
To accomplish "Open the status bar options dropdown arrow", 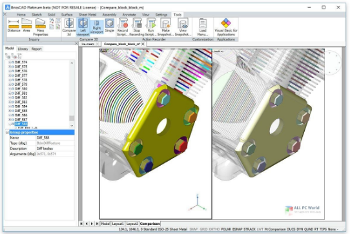I will click(x=338, y=229).
